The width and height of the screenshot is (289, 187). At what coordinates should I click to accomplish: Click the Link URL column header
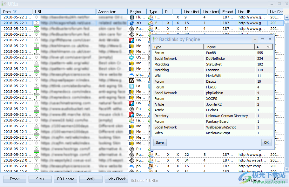coord(252,12)
